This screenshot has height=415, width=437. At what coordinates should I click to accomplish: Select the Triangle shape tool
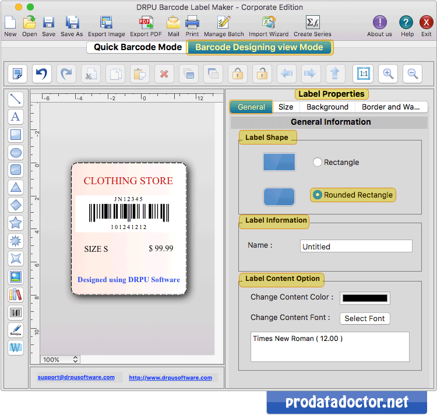(x=16, y=188)
